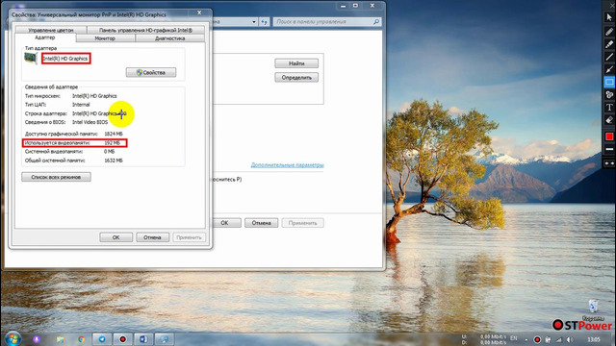Toggle the drawing toolbar move arrows
The width and height of the screenshot is (616, 346).
pyautogui.click(x=609, y=163)
